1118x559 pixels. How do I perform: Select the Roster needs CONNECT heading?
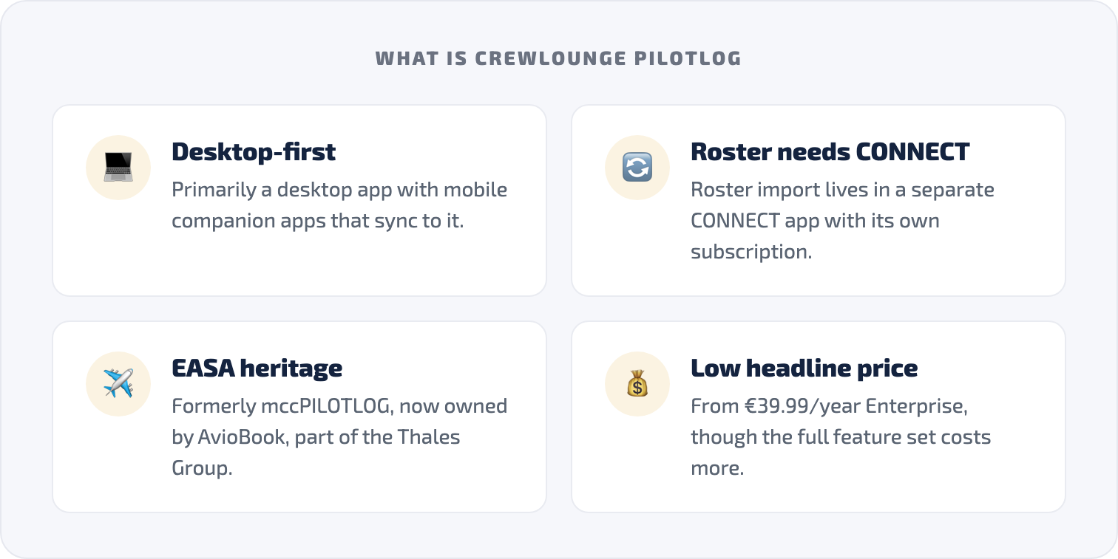pos(830,151)
